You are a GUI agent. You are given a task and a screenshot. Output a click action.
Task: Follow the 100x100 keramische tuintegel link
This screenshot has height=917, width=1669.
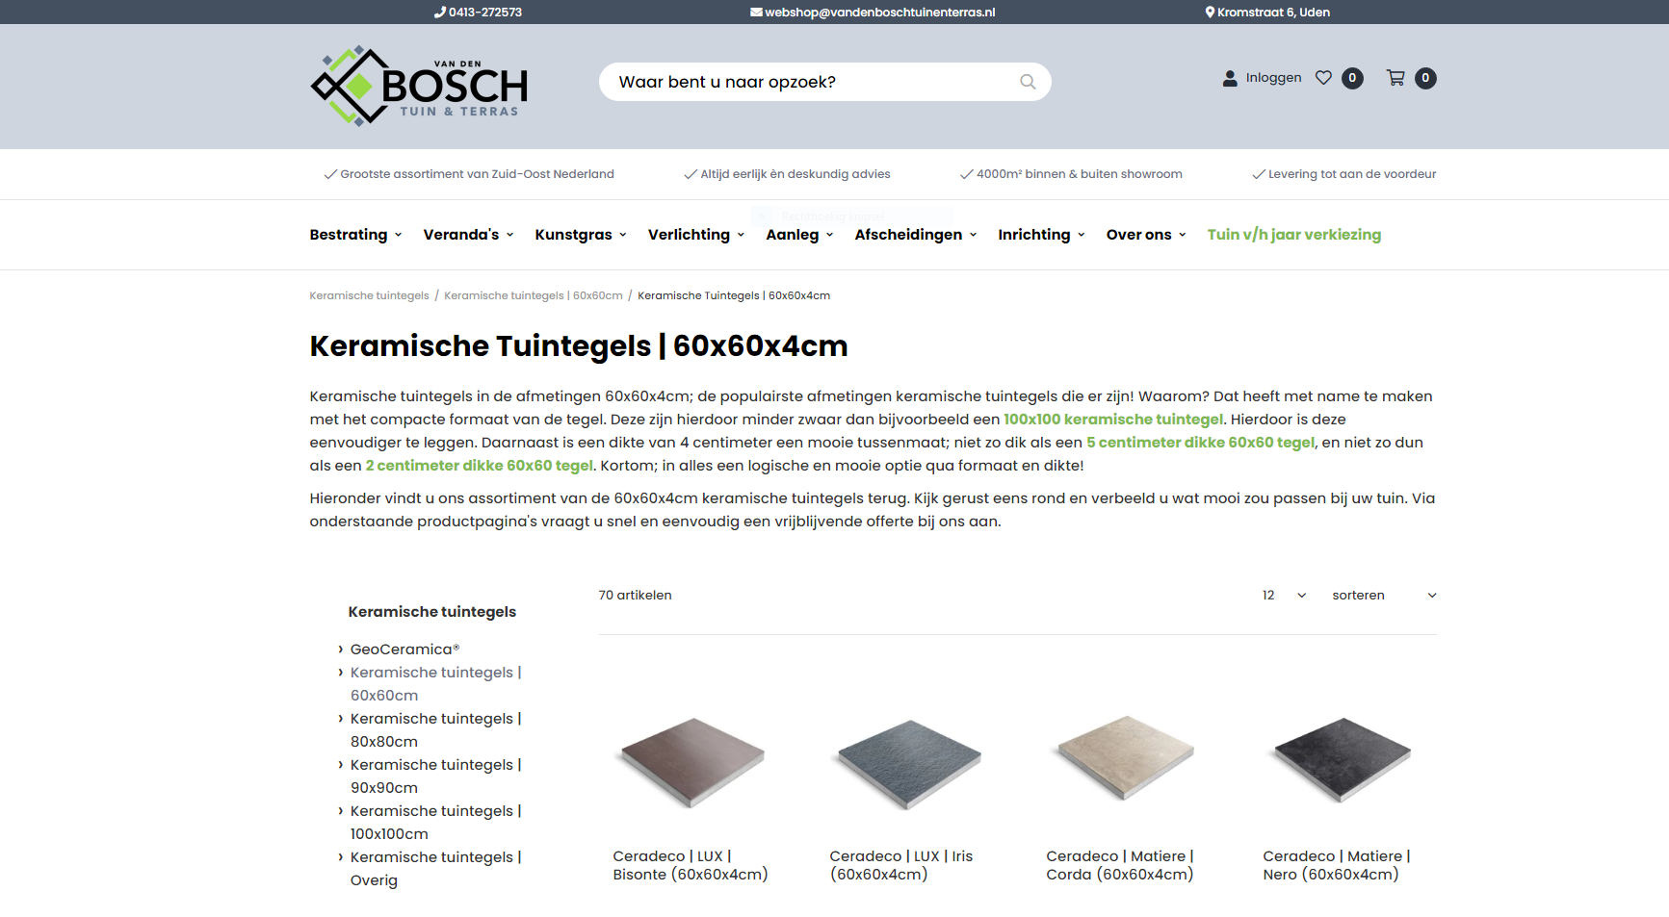click(x=1112, y=420)
